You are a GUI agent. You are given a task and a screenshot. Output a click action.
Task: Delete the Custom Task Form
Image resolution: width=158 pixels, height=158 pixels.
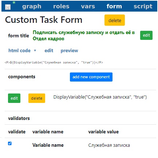tap(115, 20)
